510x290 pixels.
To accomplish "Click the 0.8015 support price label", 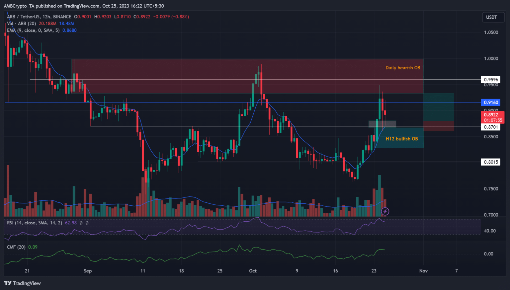I will click(x=490, y=162).
